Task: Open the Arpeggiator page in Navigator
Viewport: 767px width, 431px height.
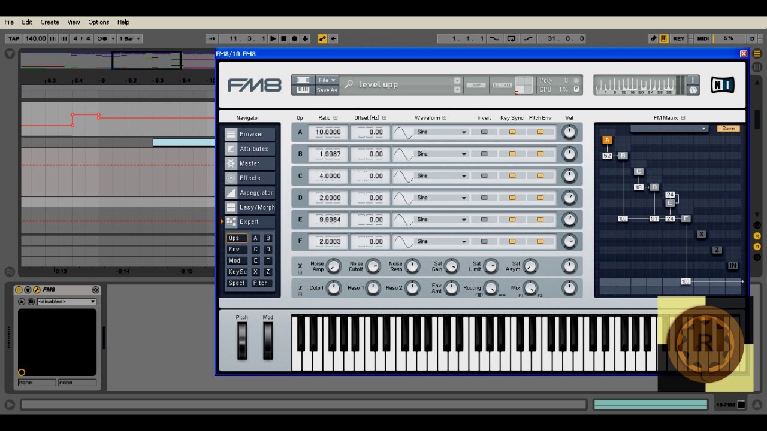Action: pos(250,193)
